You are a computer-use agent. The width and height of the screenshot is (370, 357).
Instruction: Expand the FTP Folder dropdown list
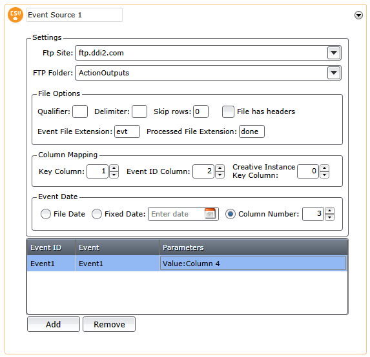click(x=334, y=73)
